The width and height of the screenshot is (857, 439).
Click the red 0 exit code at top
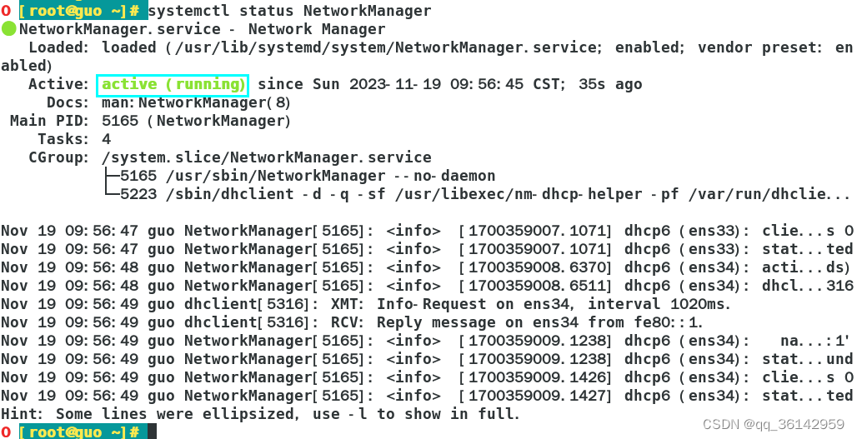click(6, 10)
